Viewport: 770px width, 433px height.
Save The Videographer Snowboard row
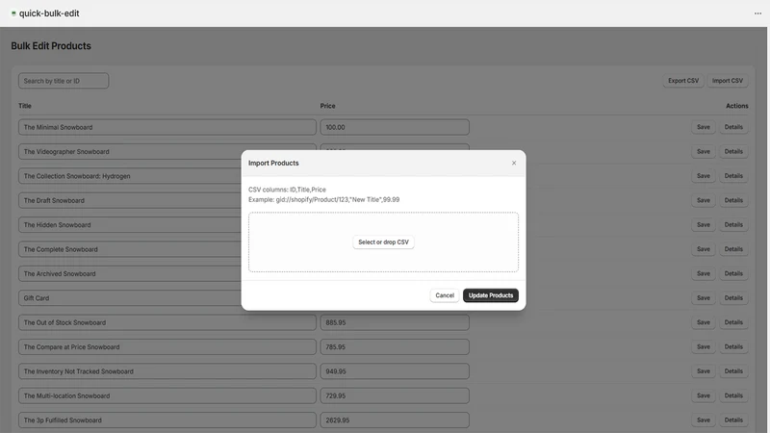[x=704, y=152]
